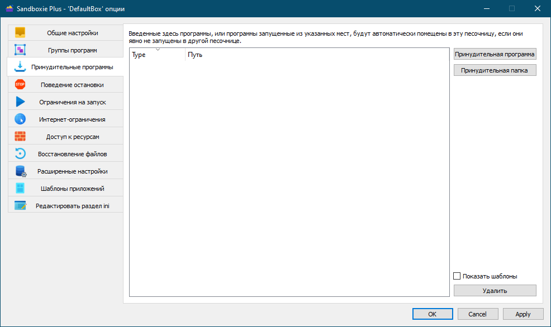Click the Принудительная папка button
Viewport: 551px width, 327px height.
[495, 70]
